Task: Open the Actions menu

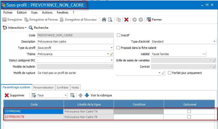Action: (x=47, y=13)
